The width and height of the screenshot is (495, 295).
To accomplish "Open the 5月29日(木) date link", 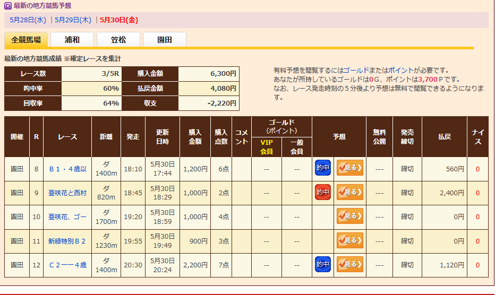I will [73, 20].
